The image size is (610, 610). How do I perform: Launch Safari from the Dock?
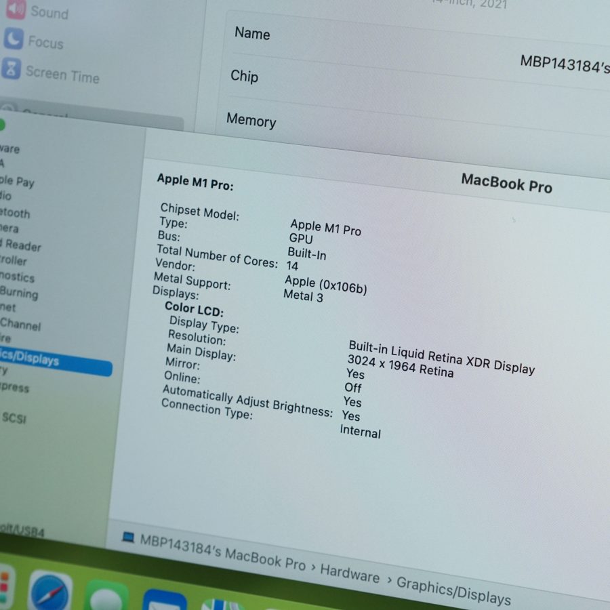point(50,592)
